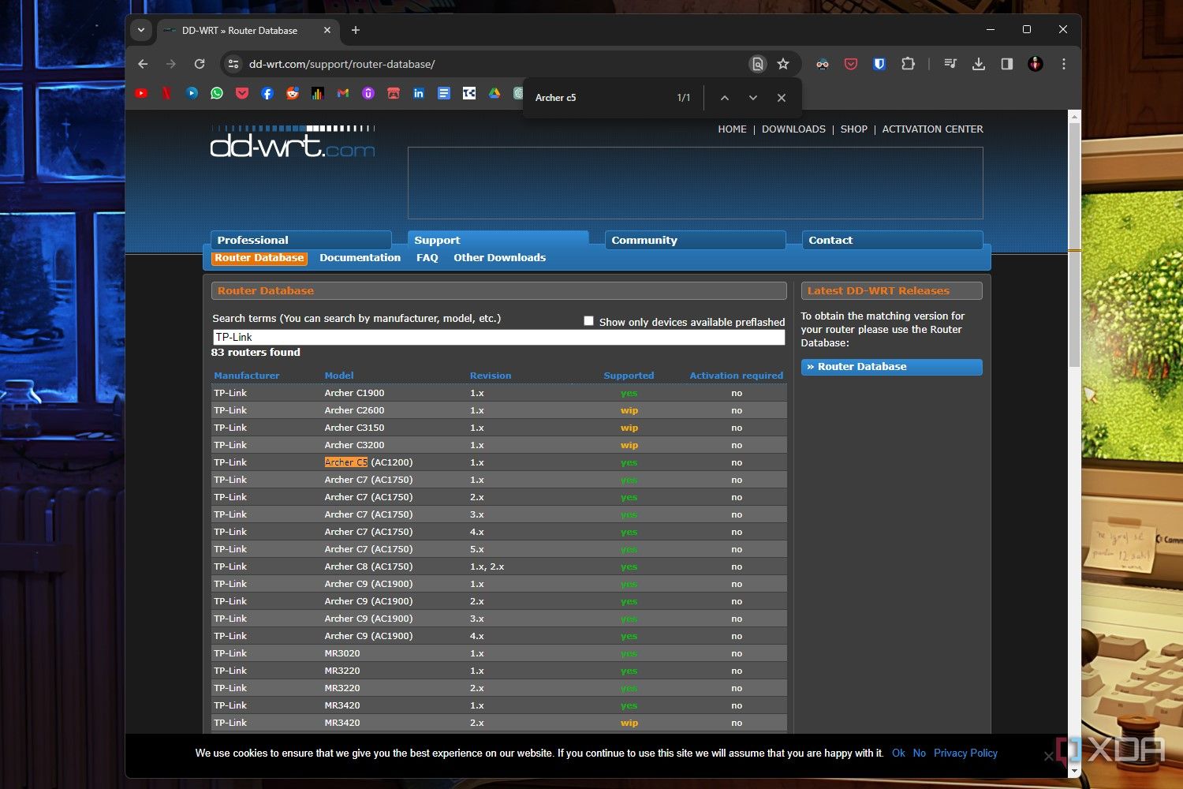Open the Google Drive bookmark

[x=494, y=93]
